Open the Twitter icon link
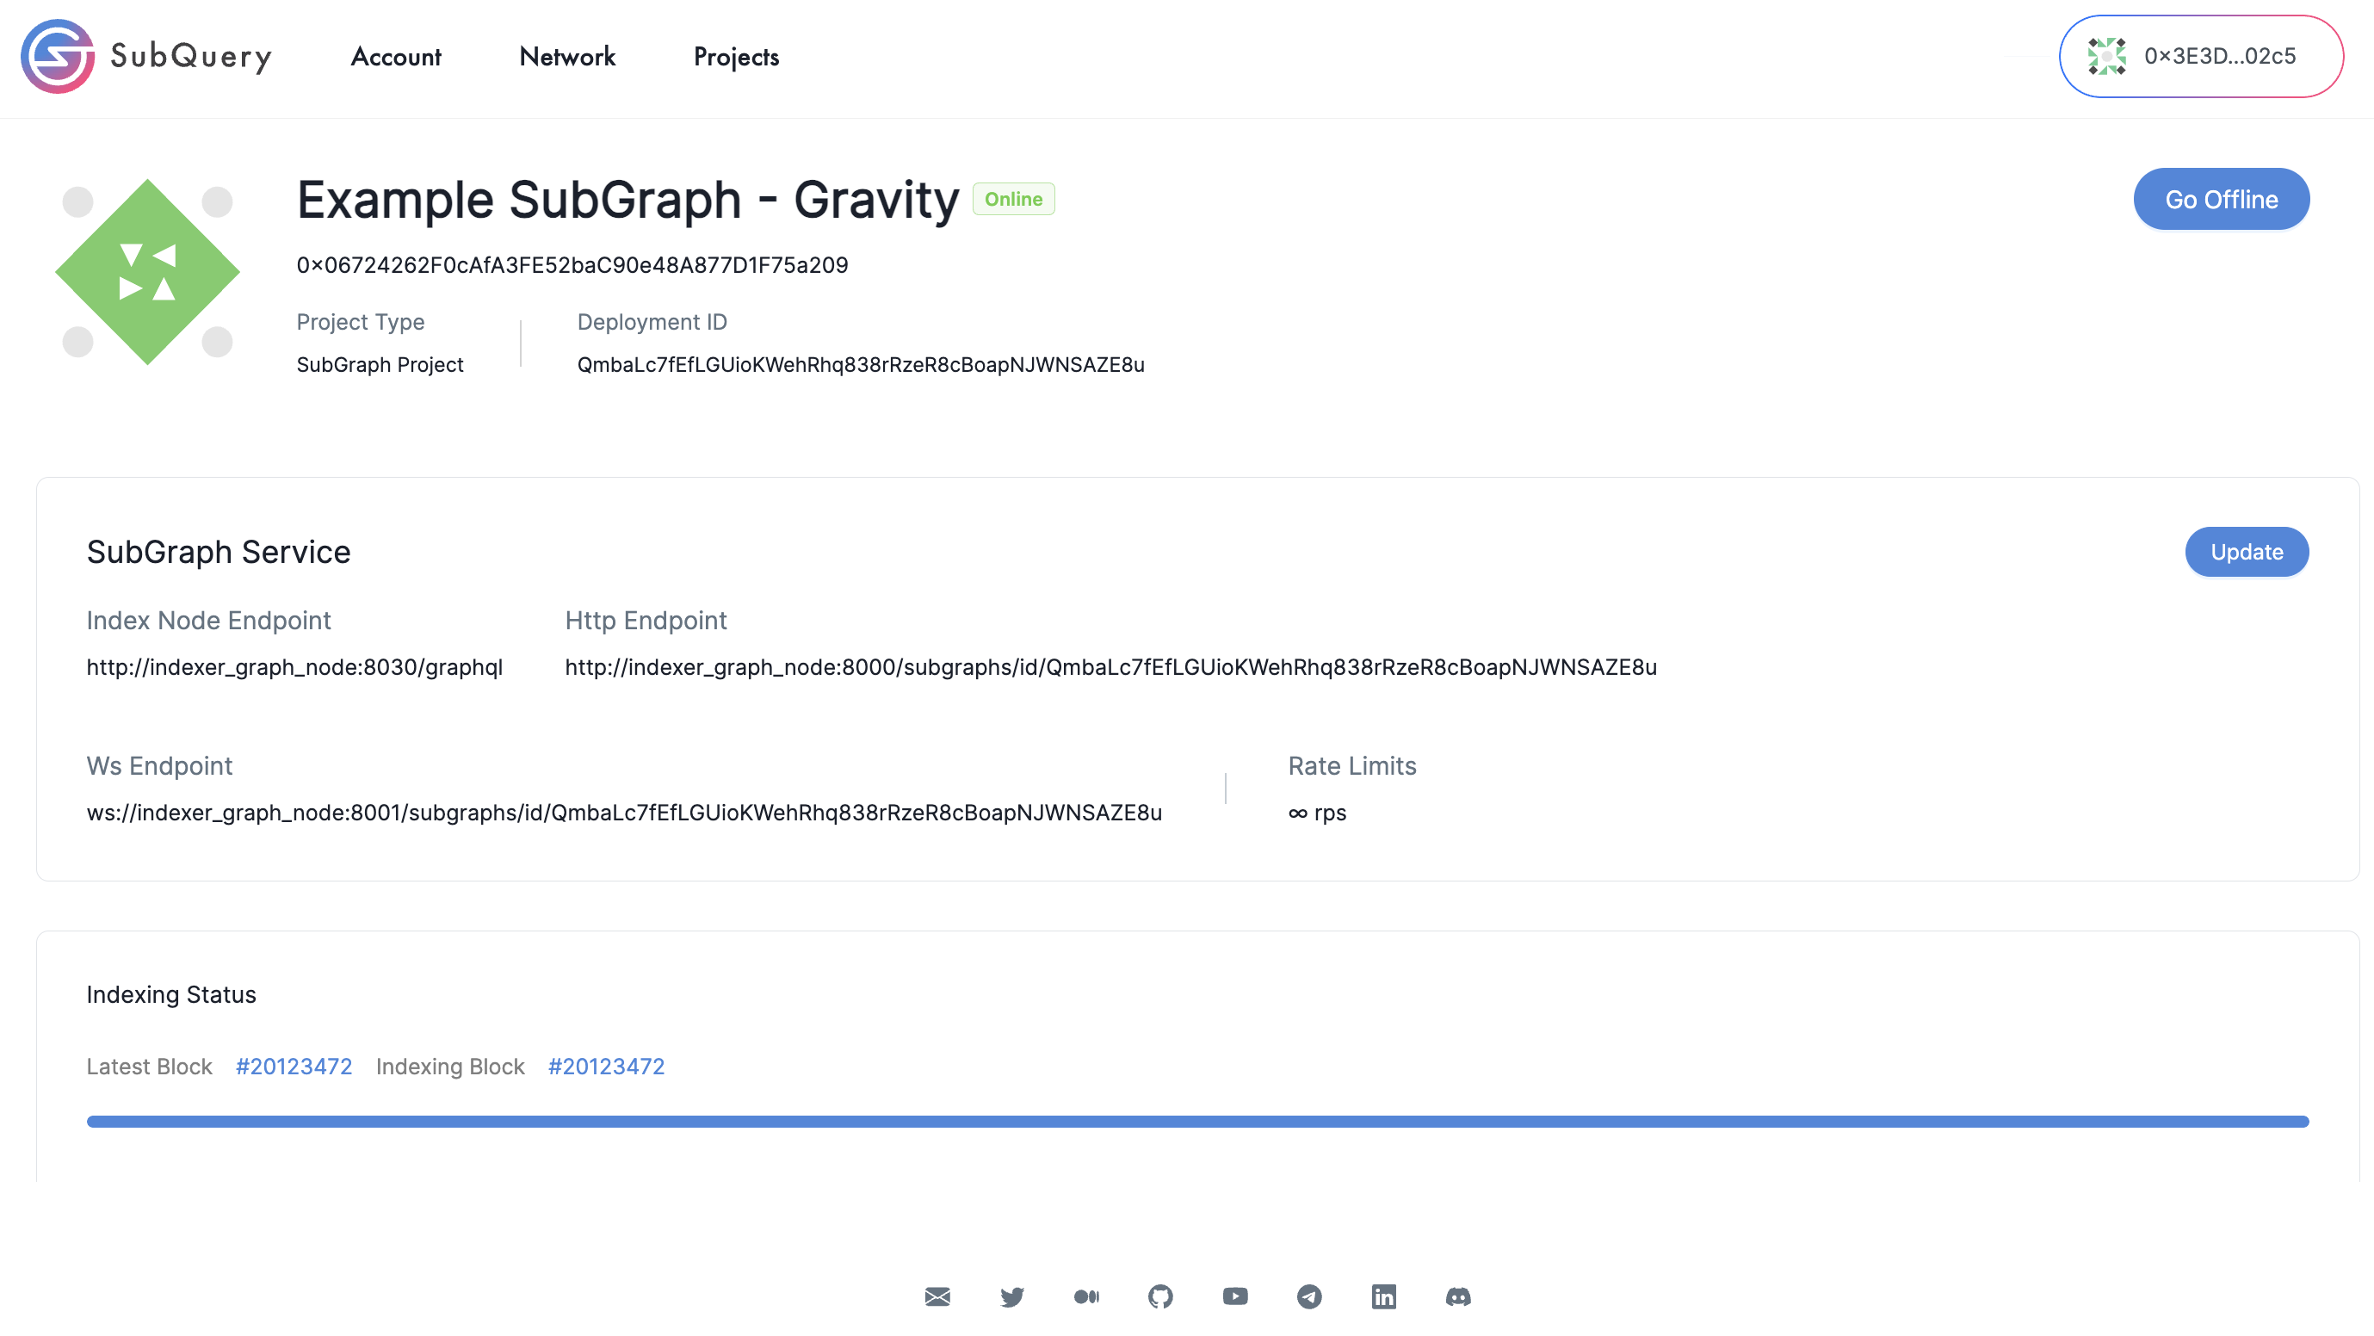This screenshot has height=1336, width=2374. coord(1012,1297)
